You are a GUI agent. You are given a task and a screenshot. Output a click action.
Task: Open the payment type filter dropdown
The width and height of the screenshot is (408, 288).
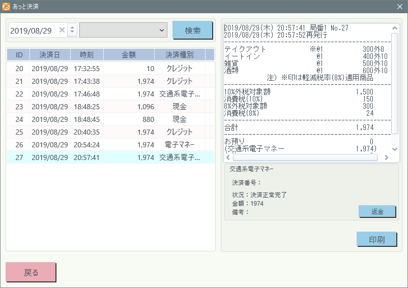point(124,30)
